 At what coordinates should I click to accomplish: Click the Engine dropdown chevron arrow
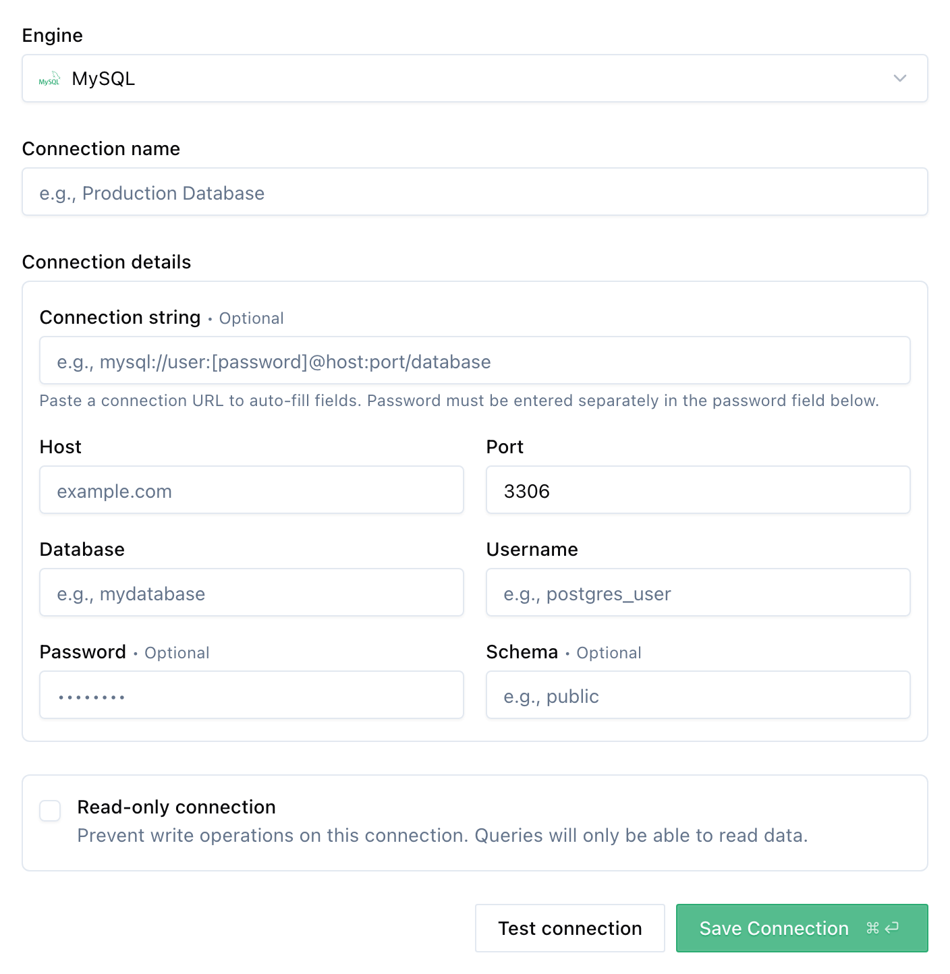pyautogui.click(x=899, y=78)
